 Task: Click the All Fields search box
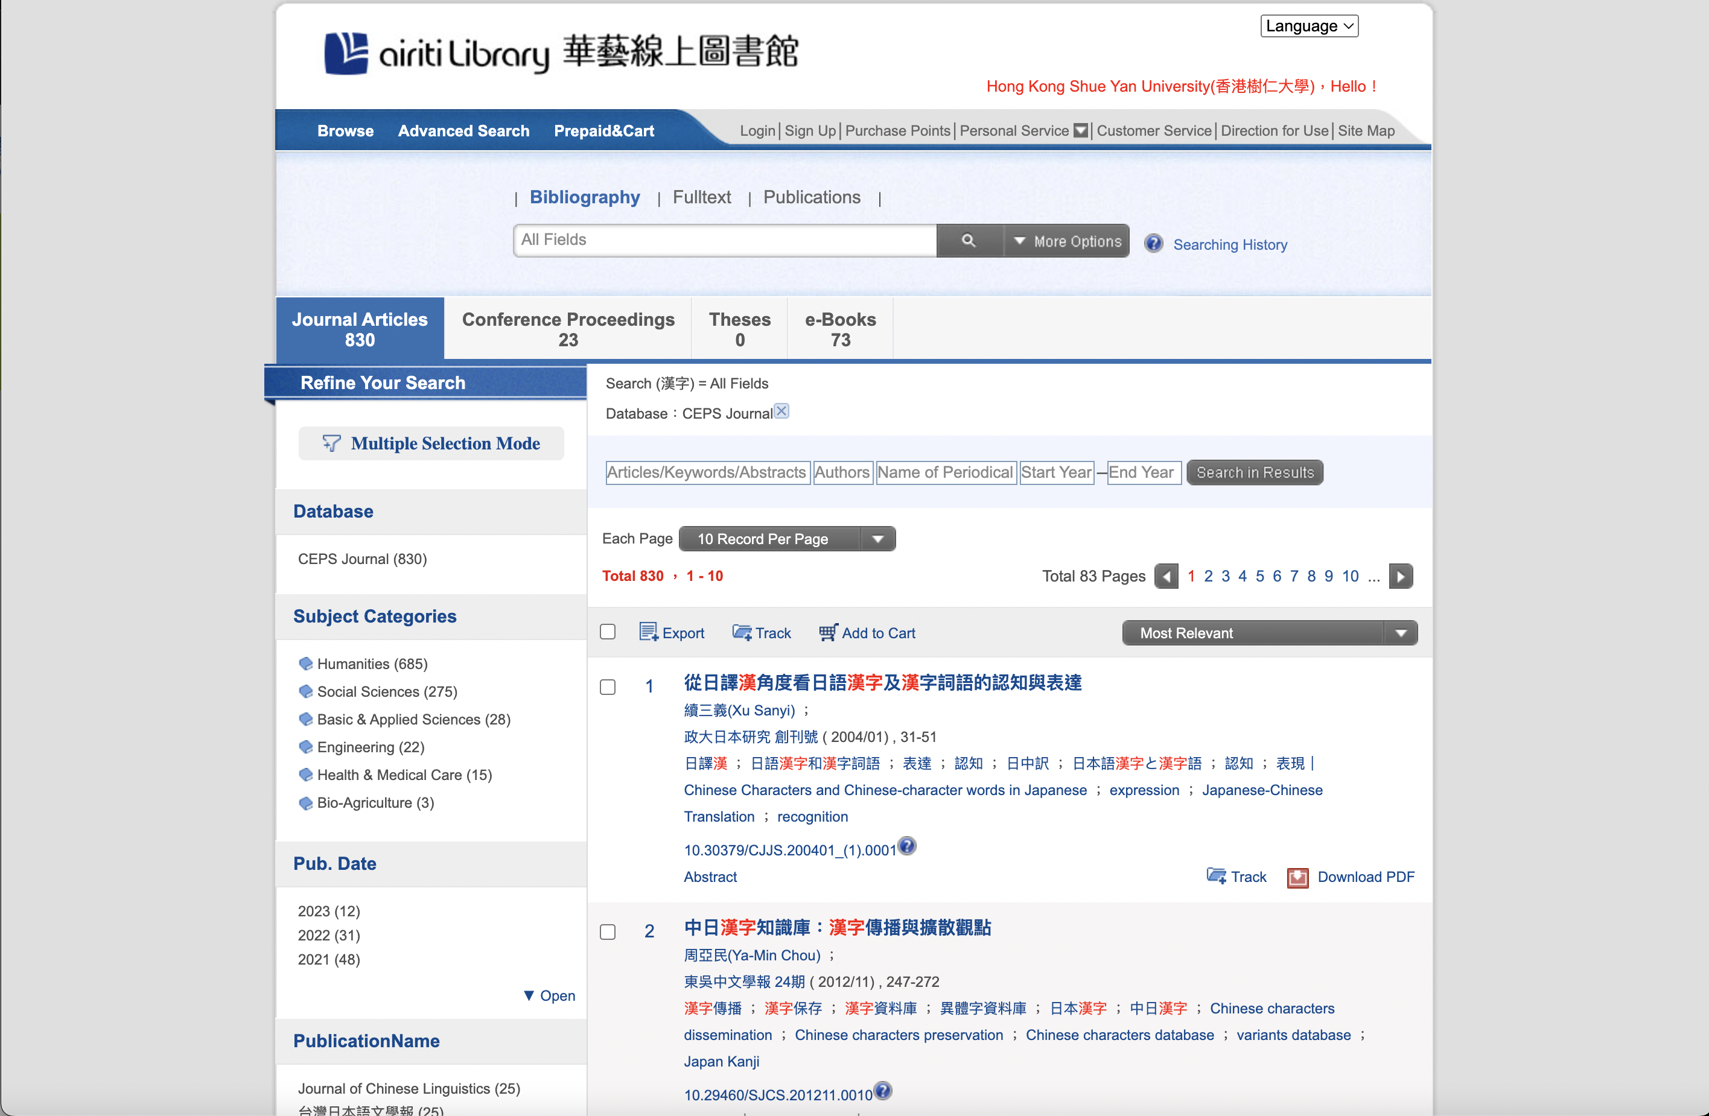point(724,241)
